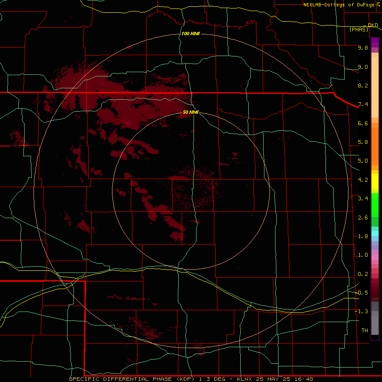The height and width of the screenshot is (382, 382).
Task: Click the bright green color bar segment
Action: click(x=375, y=205)
